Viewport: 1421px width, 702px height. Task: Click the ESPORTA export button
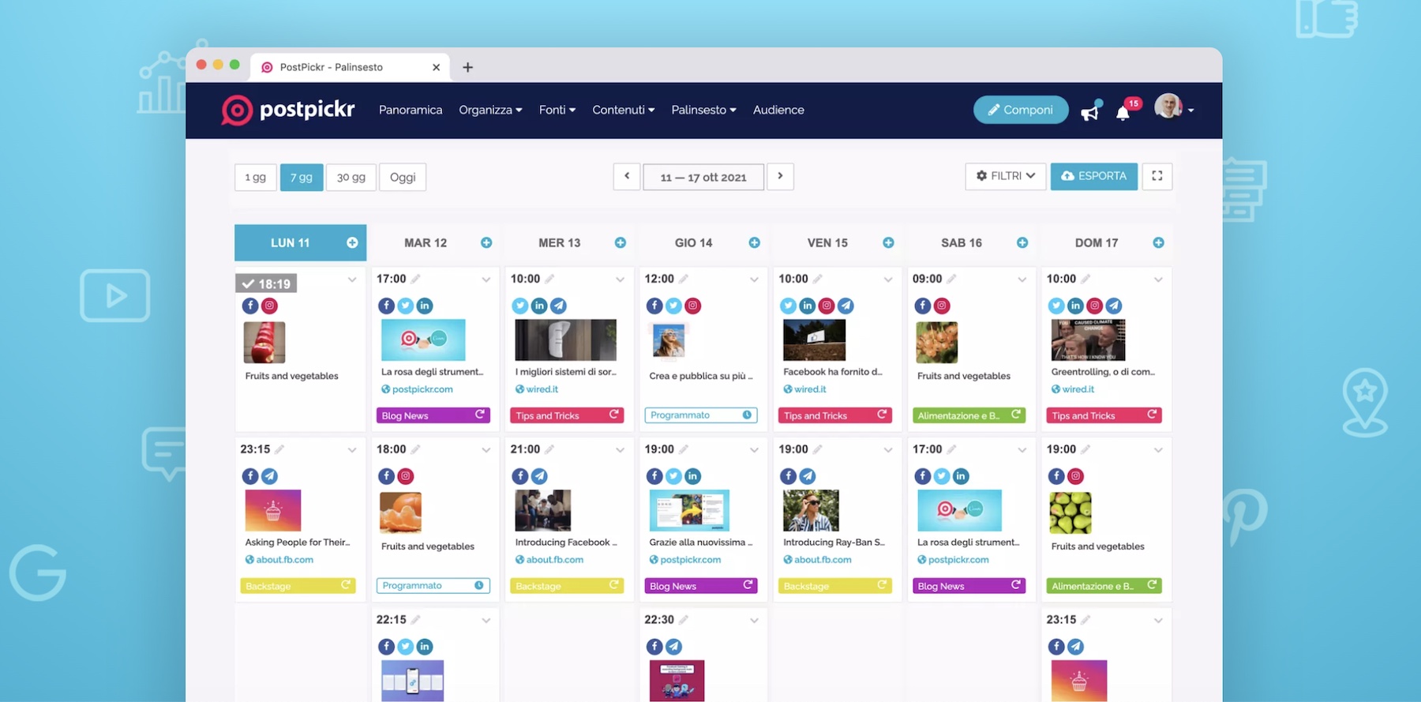pos(1093,176)
